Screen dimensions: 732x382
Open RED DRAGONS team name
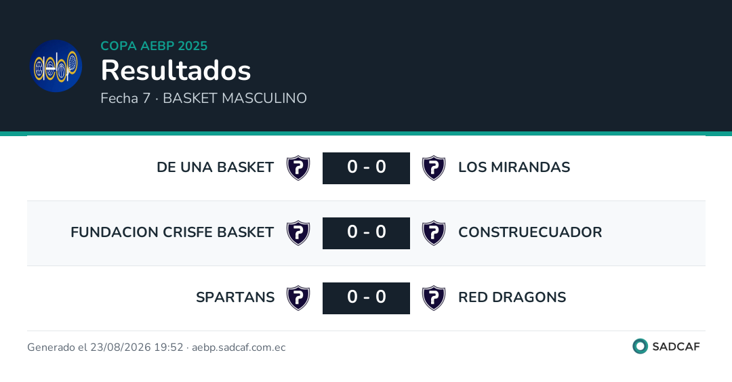[x=512, y=297]
